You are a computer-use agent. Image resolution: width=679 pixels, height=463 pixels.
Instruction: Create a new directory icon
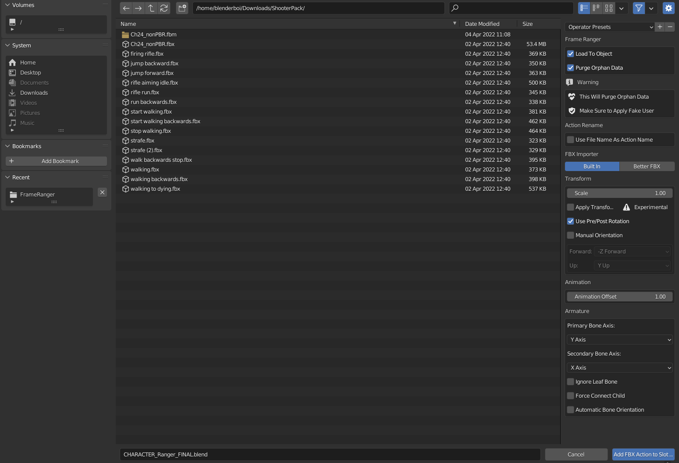(x=182, y=8)
